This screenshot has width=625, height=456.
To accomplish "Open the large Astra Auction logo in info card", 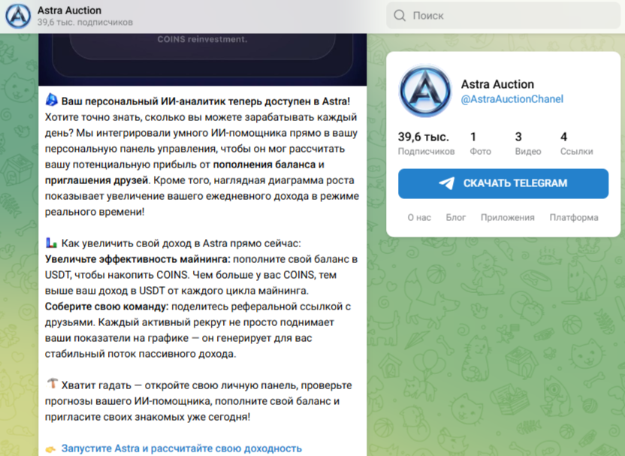I will pyautogui.click(x=425, y=91).
